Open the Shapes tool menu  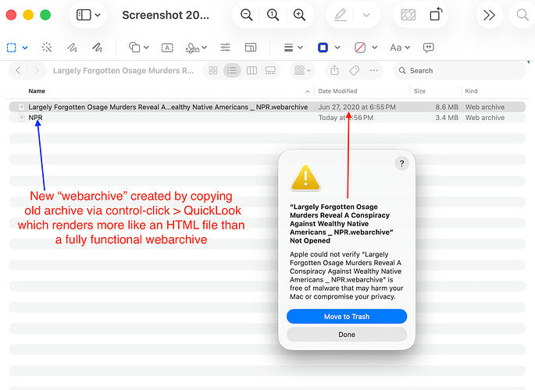(138, 48)
